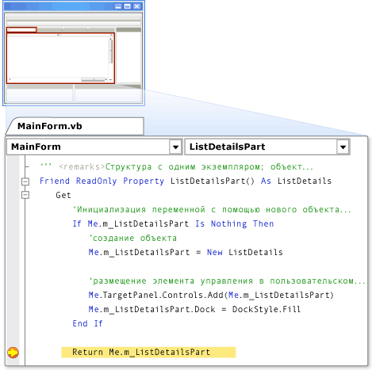Close the thumbnail preview window

pos(136,6)
